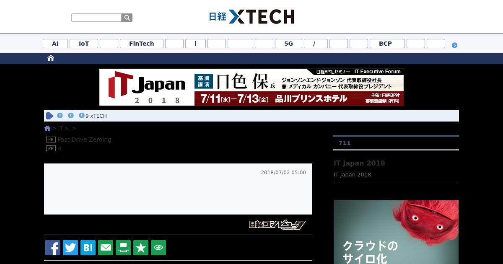
Task: Open sidebar heading IT Japan 2018
Action: [x=359, y=163]
